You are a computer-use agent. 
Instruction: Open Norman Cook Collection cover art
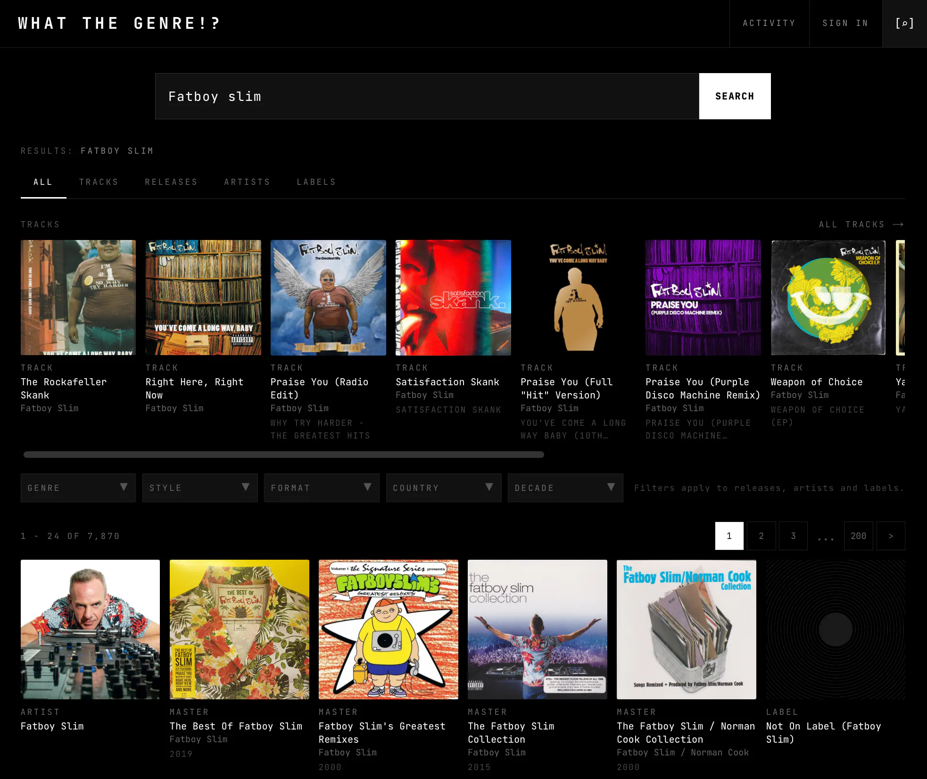(687, 630)
